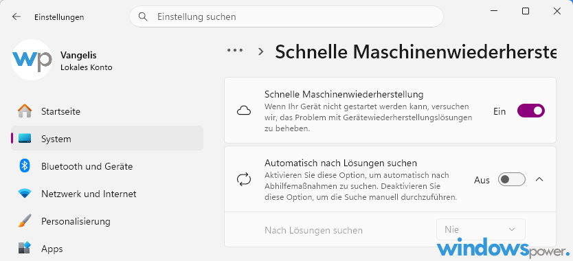Click the Apps icon in sidebar
The image size is (573, 261).
point(25,249)
